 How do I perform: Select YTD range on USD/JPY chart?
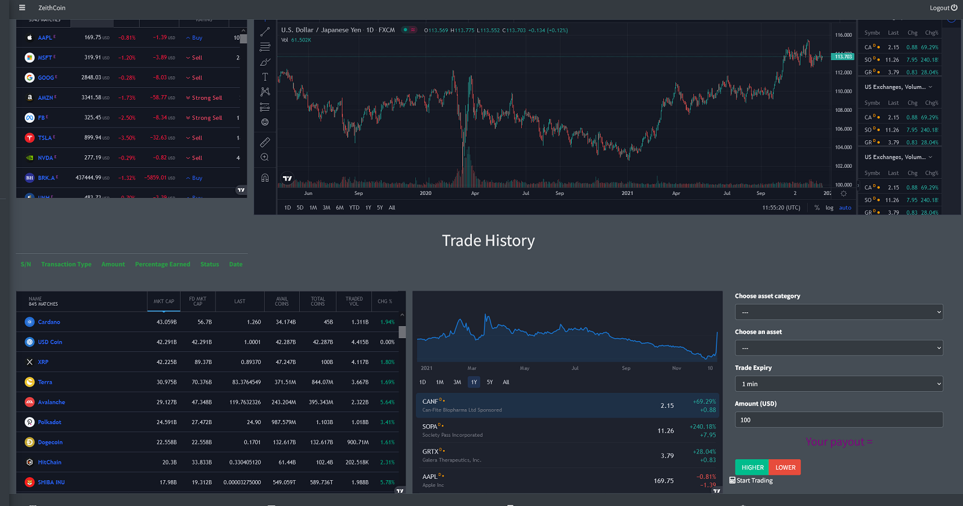(355, 208)
